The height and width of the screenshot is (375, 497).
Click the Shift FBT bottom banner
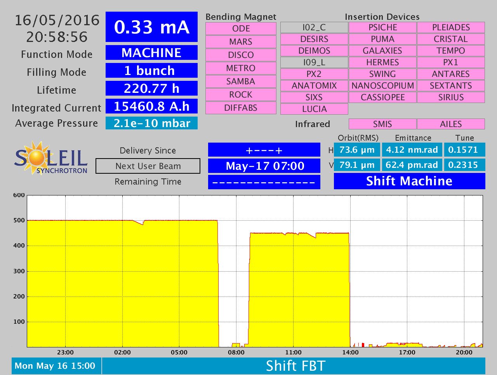click(294, 366)
